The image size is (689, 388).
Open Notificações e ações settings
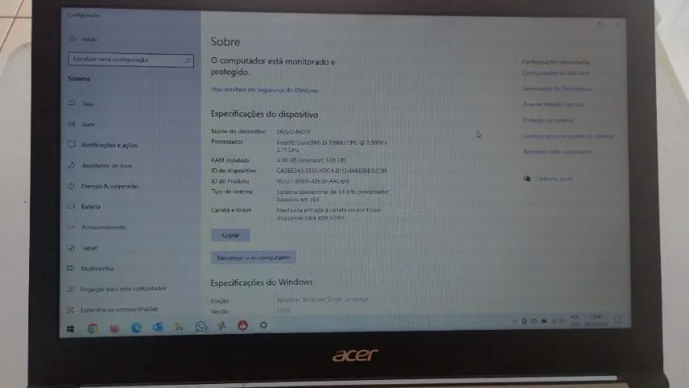point(103,145)
